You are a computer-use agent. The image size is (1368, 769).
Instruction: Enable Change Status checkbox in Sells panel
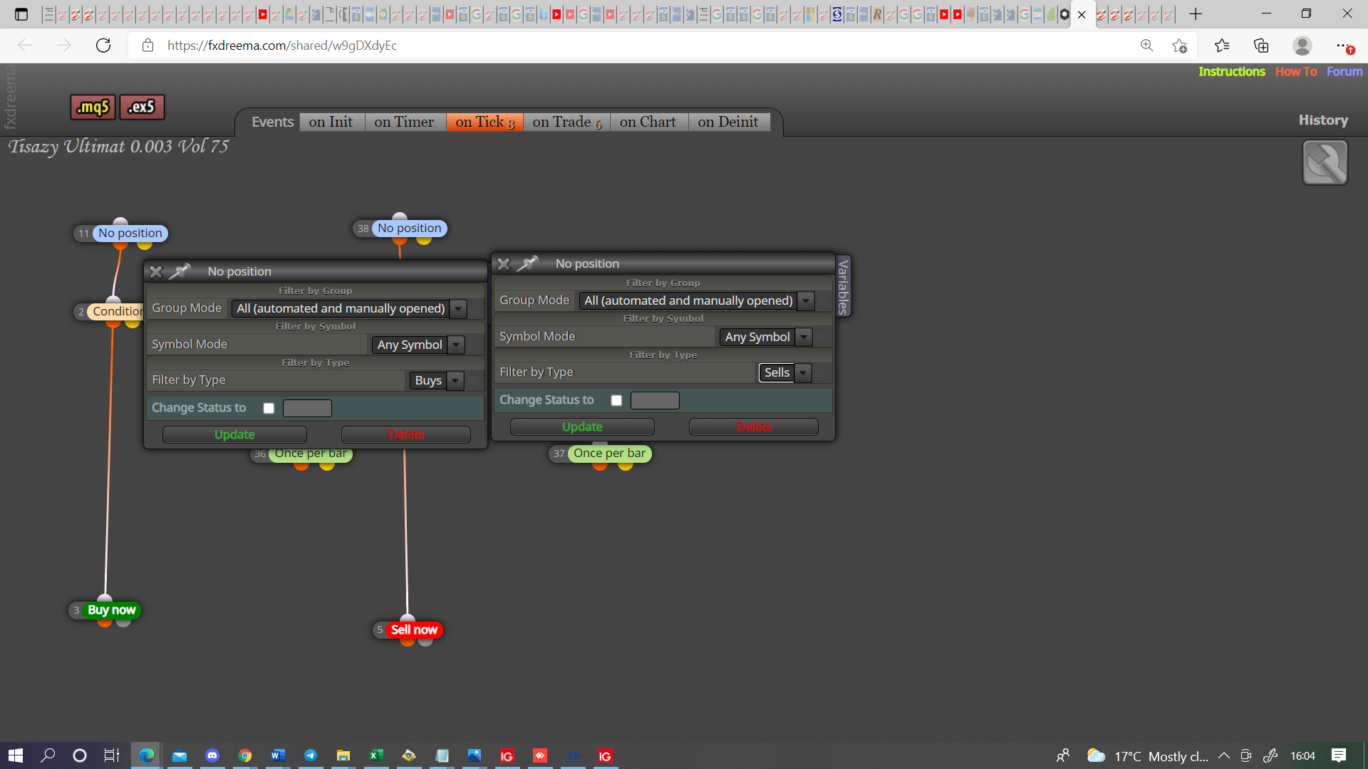tap(616, 400)
